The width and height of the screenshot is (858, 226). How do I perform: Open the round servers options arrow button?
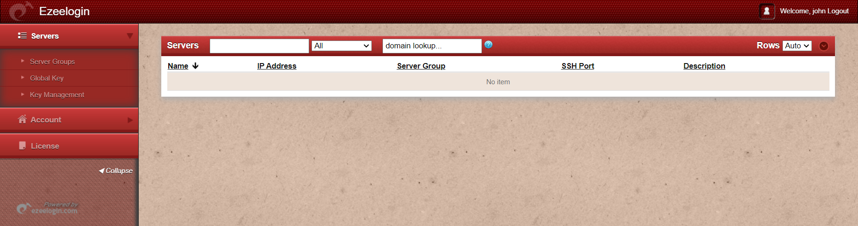(x=824, y=46)
